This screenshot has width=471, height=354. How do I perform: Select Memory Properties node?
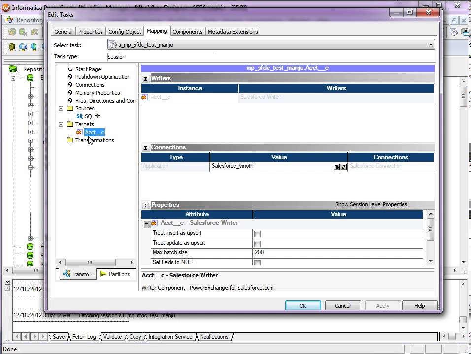pos(98,93)
